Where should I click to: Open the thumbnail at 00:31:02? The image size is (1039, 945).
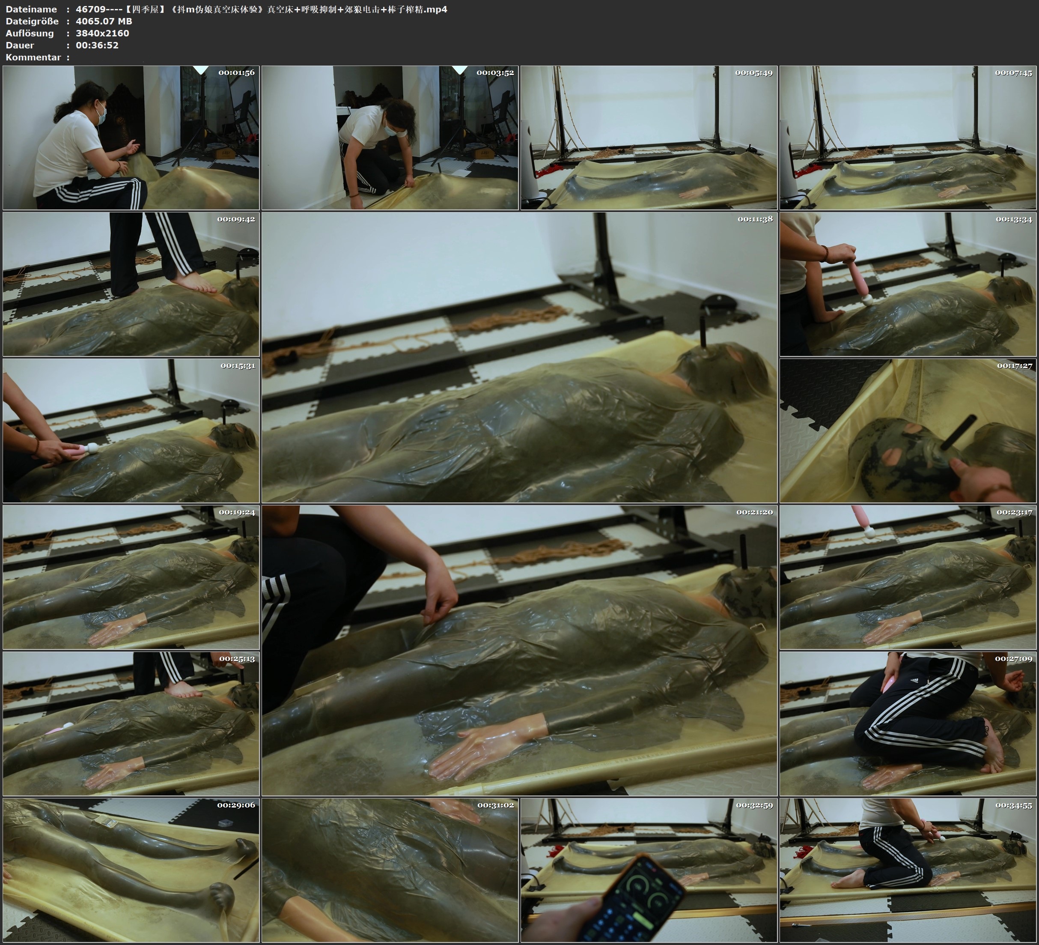(x=390, y=870)
